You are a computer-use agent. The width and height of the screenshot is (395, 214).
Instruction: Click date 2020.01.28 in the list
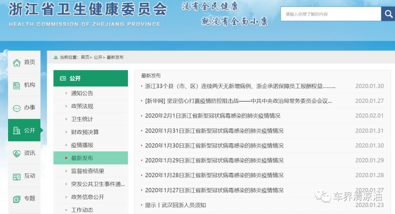coord(369,175)
